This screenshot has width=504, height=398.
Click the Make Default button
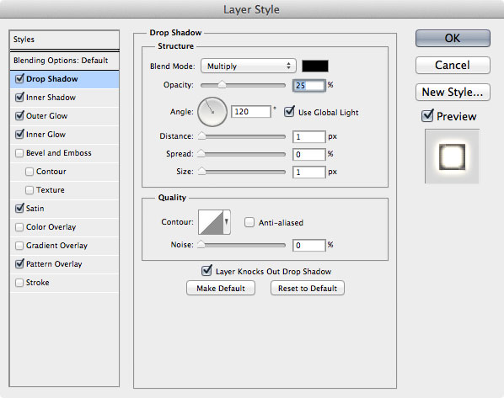coord(221,289)
